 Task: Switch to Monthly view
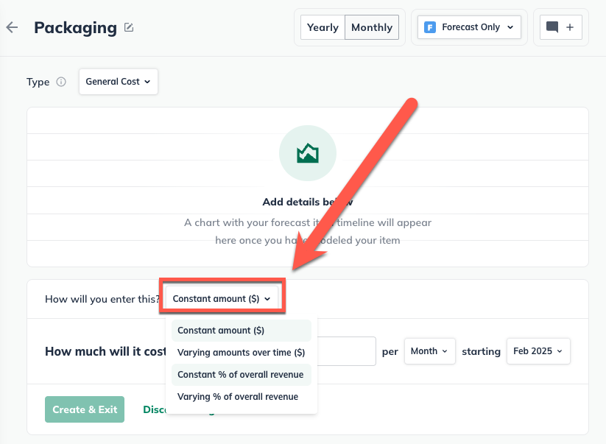coord(371,27)
